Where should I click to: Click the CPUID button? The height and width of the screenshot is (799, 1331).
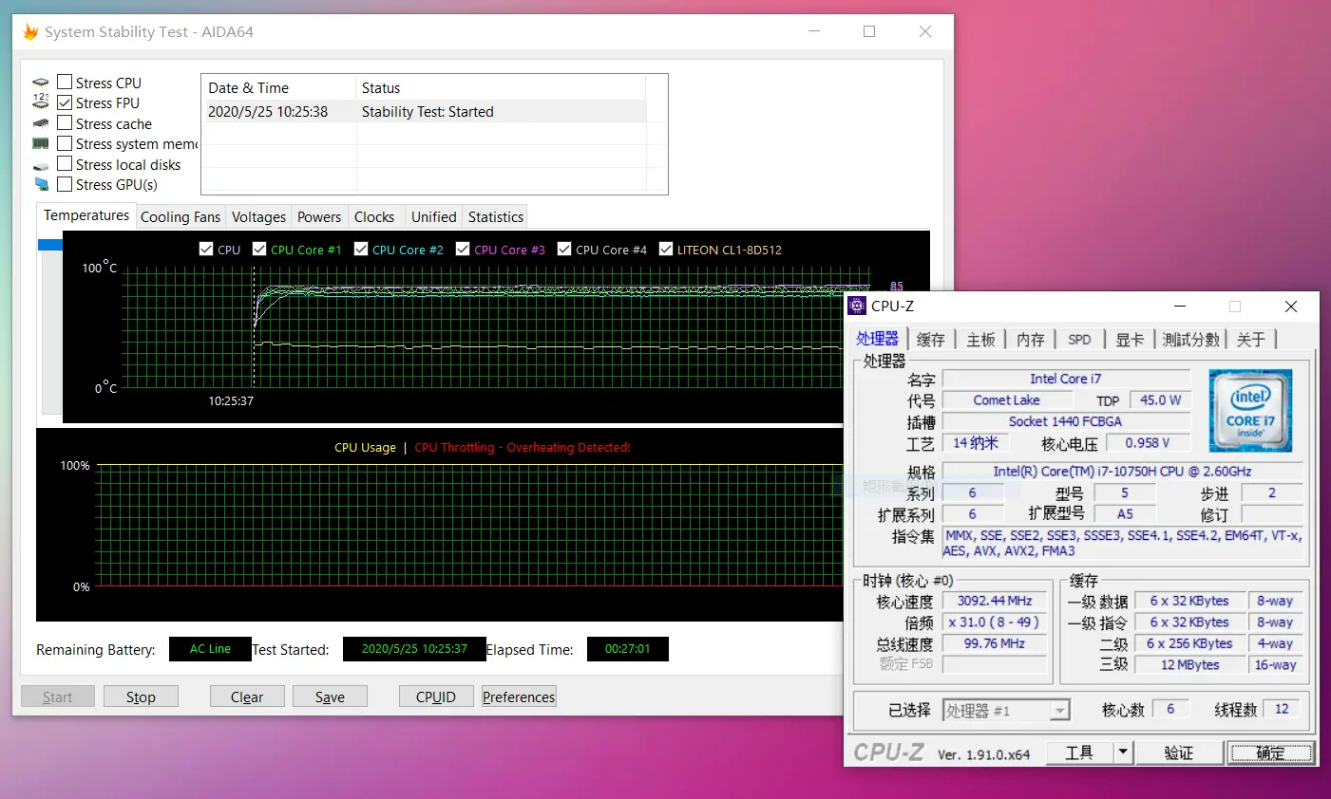point(436,697)
